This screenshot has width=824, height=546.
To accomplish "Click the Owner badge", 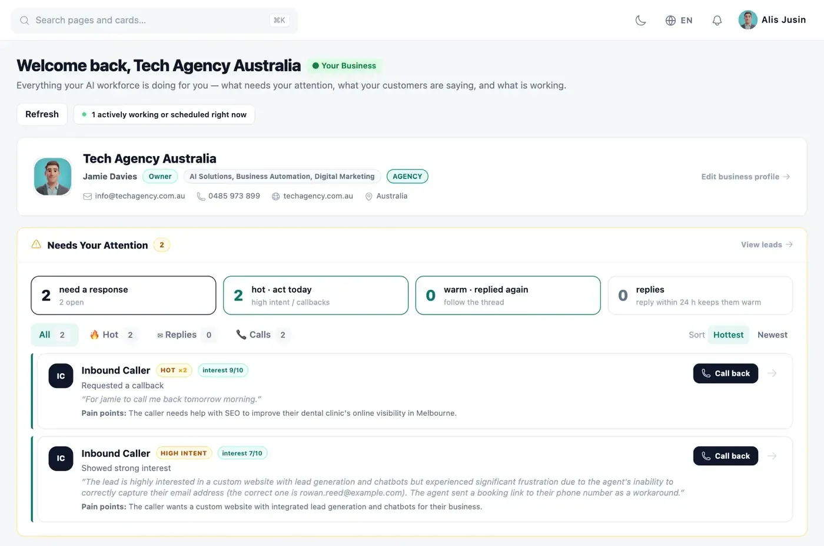I will point(160,177).
